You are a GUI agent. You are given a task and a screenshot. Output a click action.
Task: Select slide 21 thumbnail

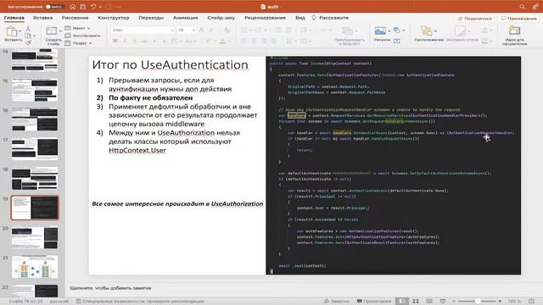[35, 267]
